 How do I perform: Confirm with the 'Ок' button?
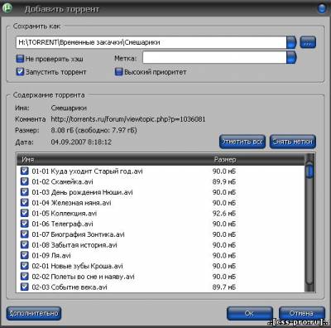pos(250,313)
